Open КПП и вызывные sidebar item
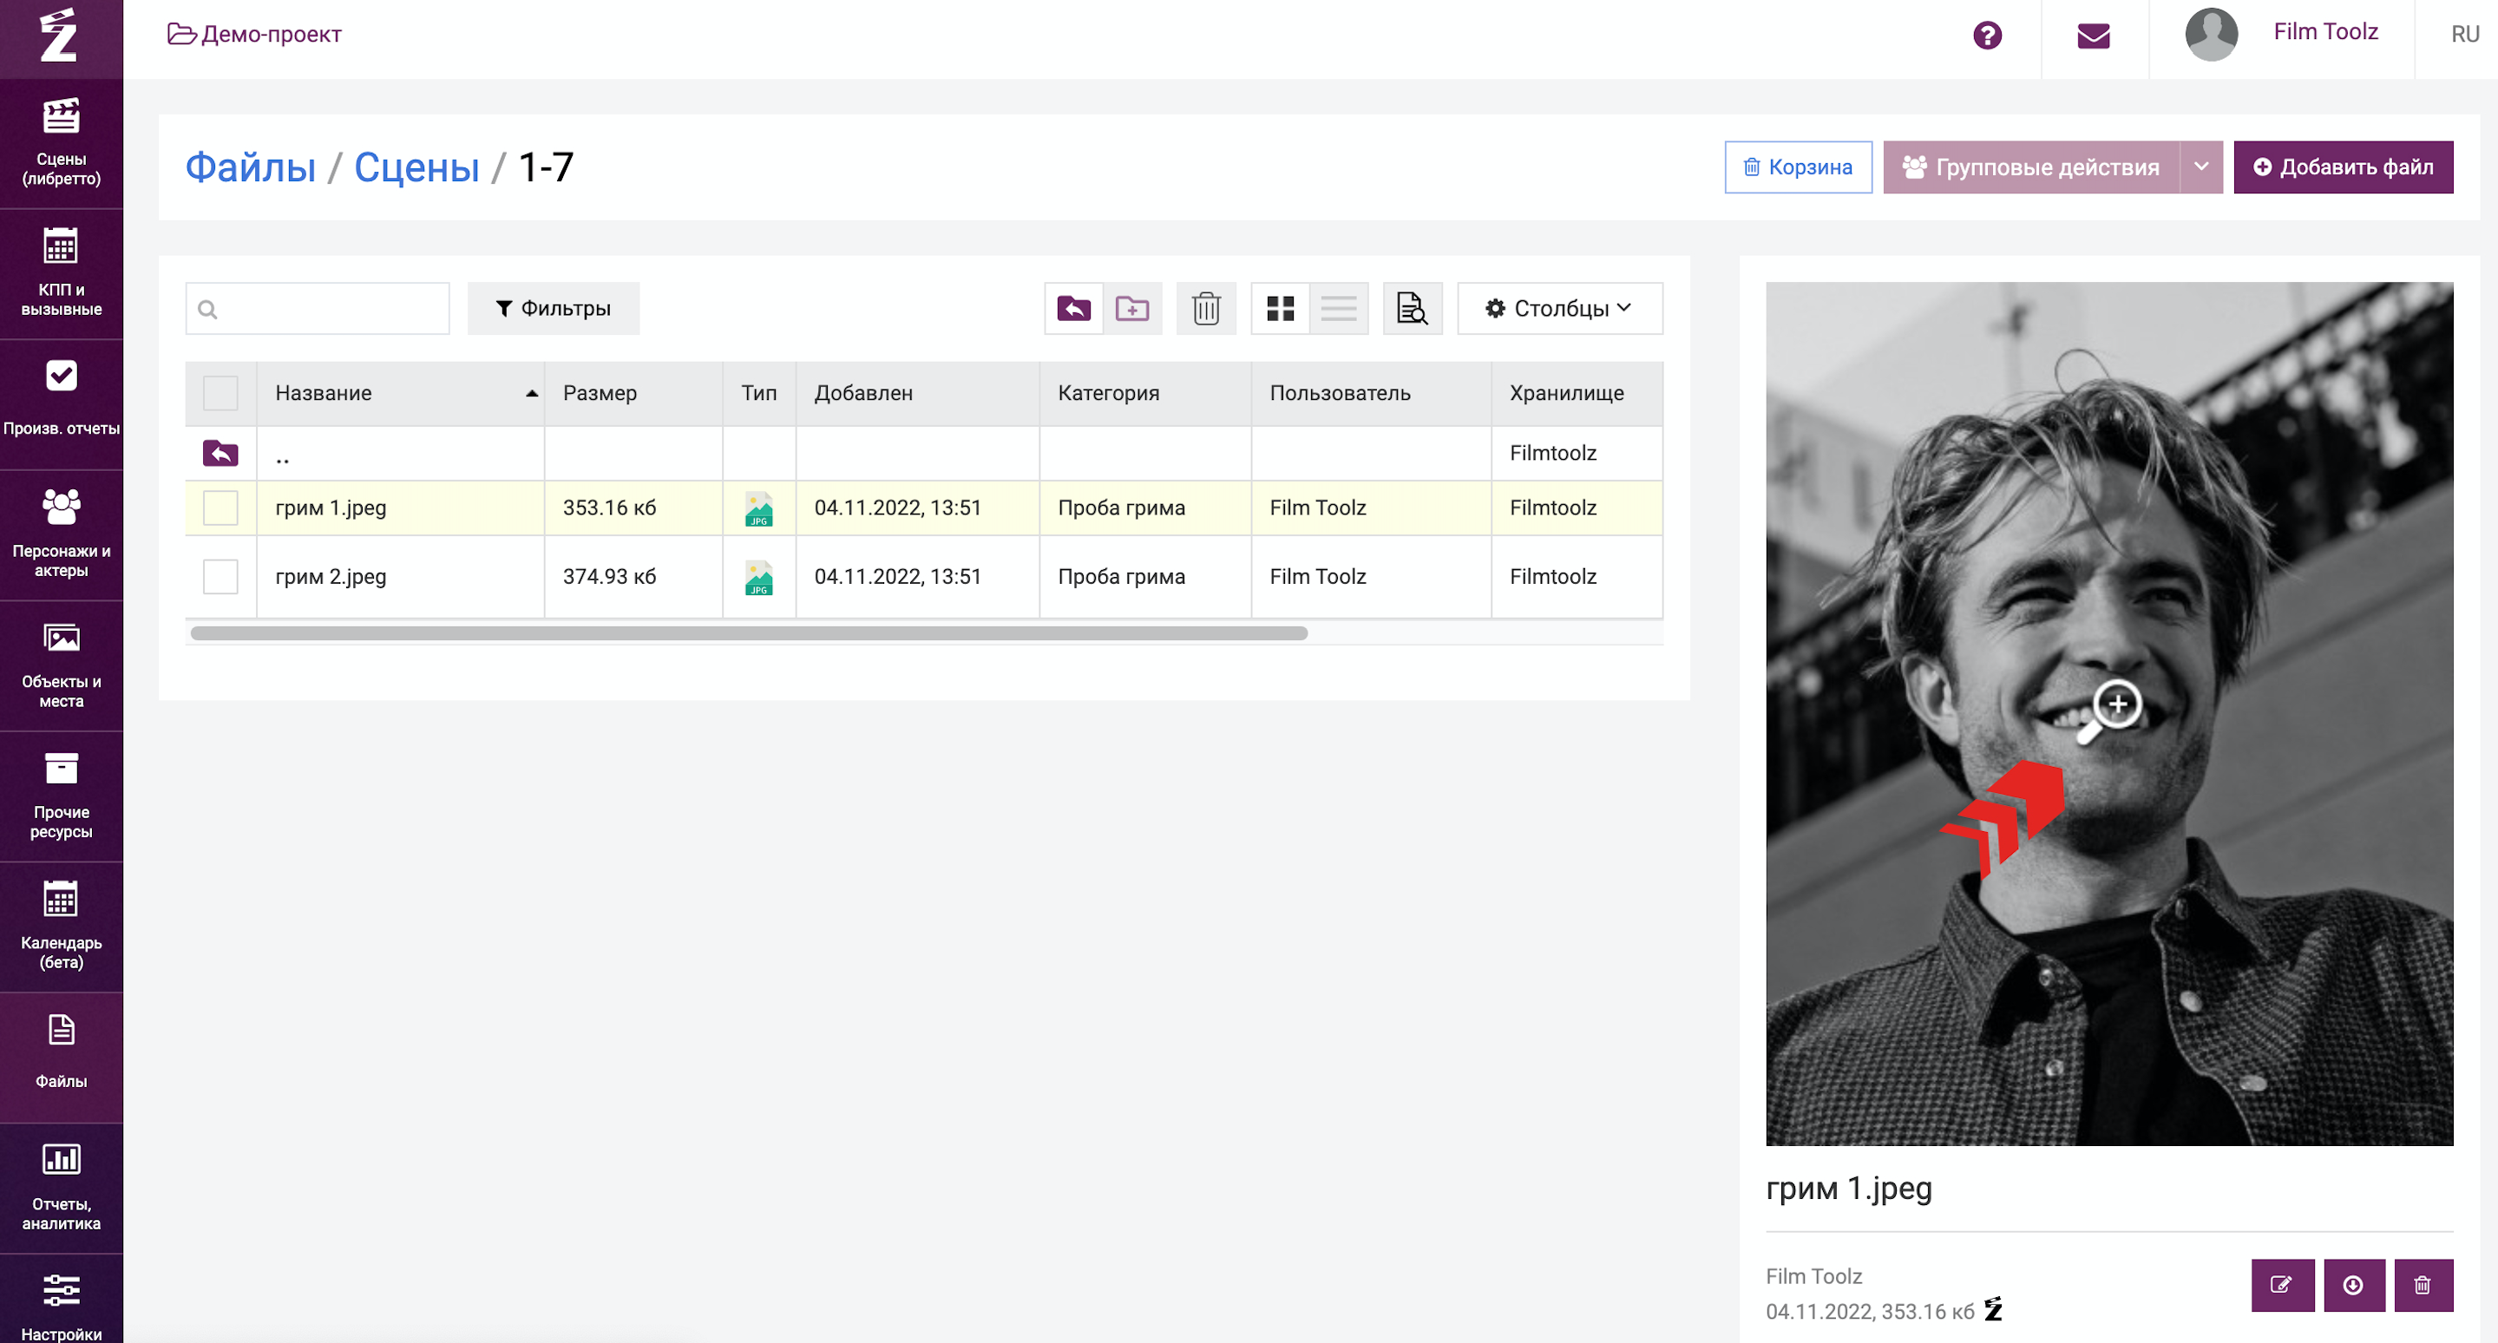 pos(61,274)
